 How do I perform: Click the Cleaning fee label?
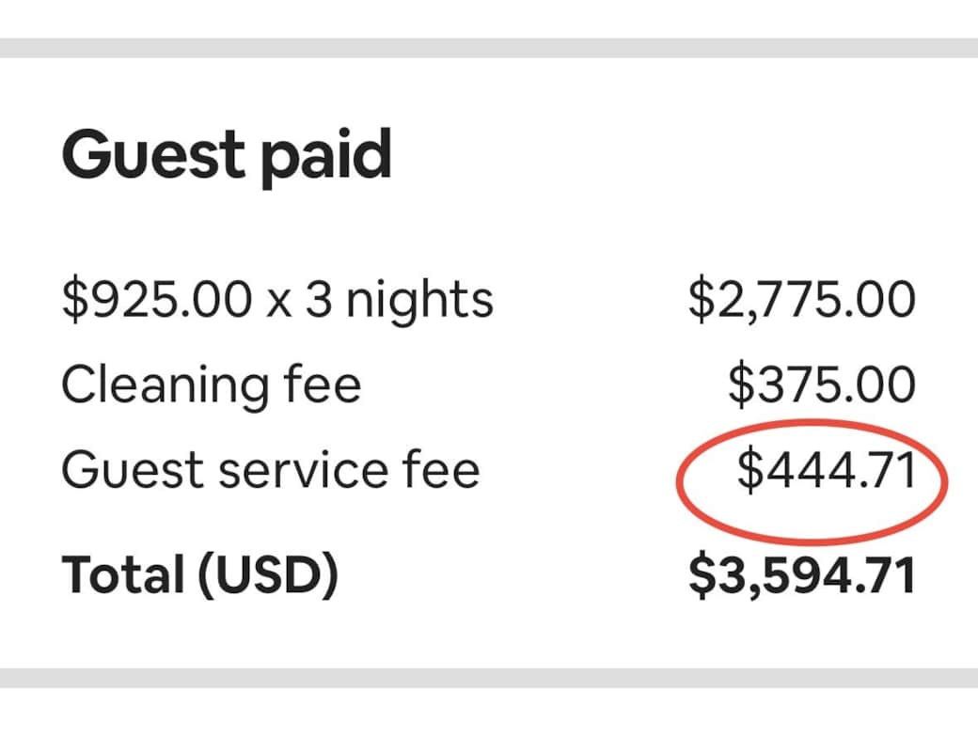[x=212, y=386]
